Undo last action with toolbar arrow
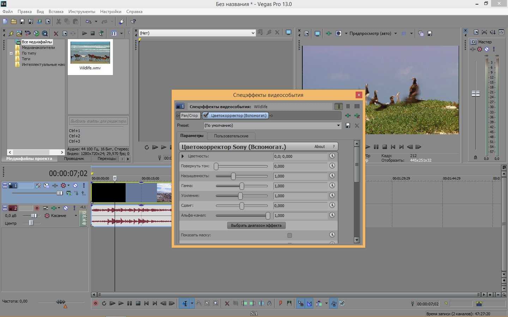Image resolution: width=508 pixels, height=317 pixels. coord(89,21)
